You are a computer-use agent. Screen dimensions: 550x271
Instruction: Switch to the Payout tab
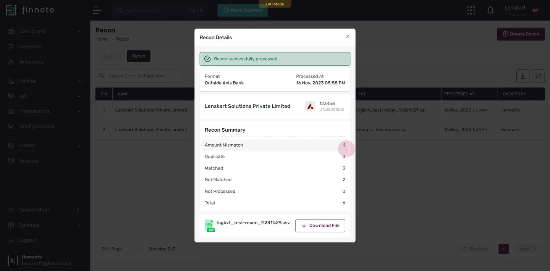110,56
